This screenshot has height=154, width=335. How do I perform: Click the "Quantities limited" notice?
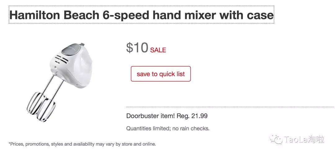click(147, 128)
